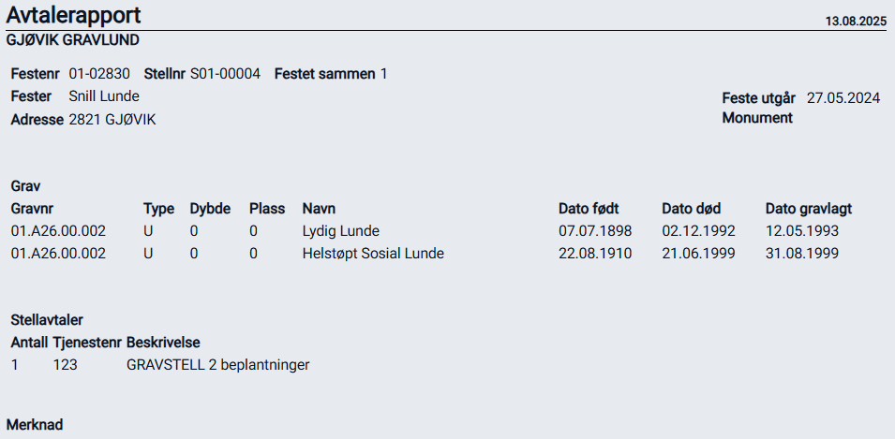Click the Avtalerapport report title

coord(76,15)
